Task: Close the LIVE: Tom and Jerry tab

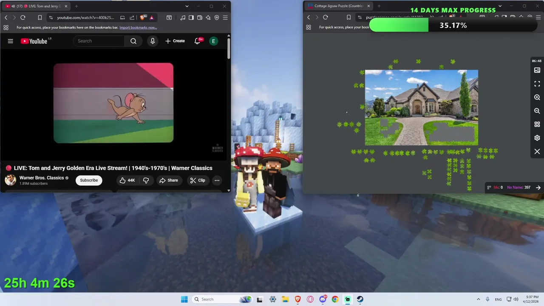Action: point(66,6)
